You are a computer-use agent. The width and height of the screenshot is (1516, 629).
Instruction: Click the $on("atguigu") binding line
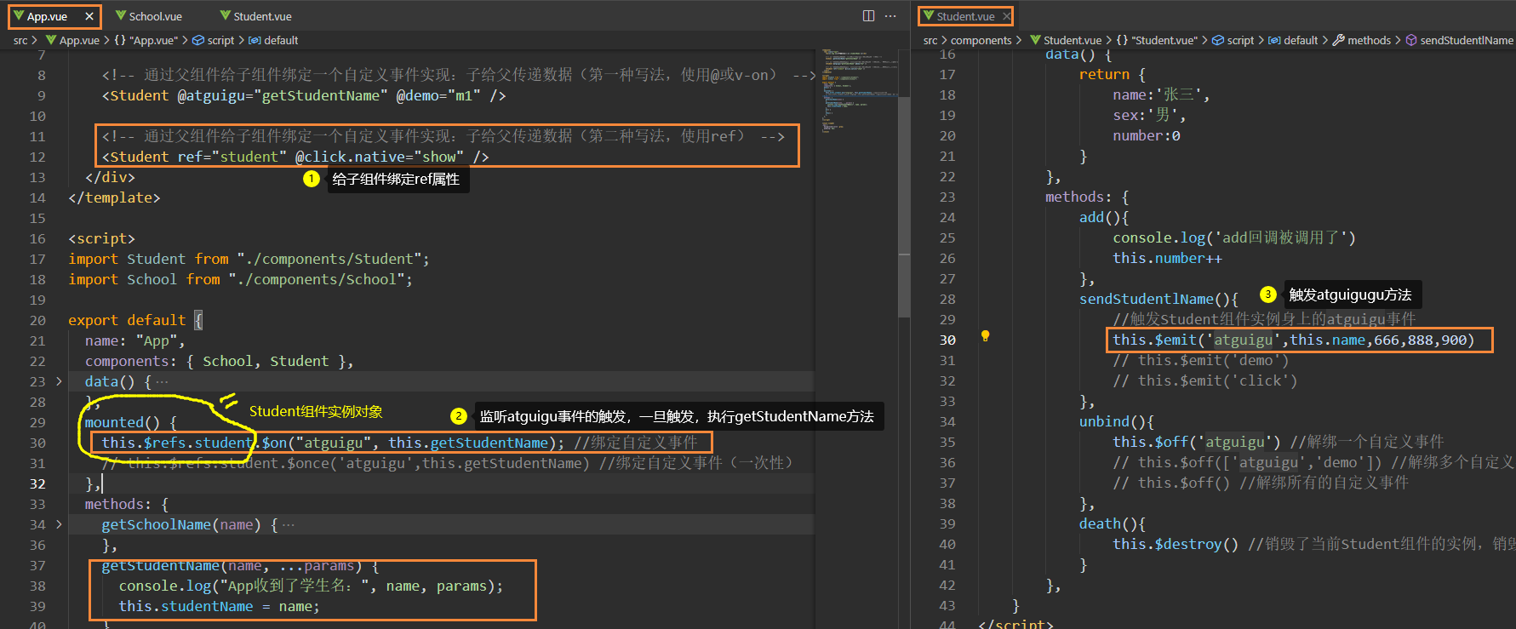(399, 443)
